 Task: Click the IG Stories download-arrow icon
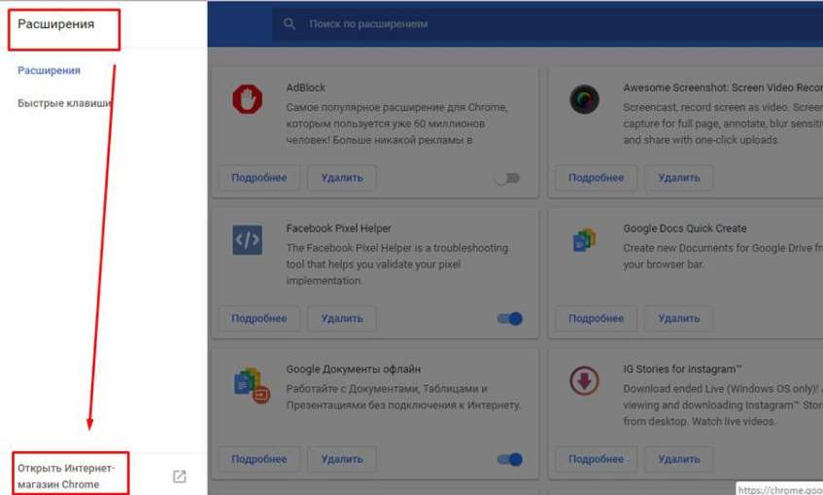584,380
